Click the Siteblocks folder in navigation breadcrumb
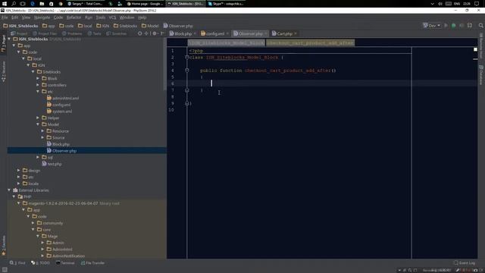Viewport: 485px width, 273px height. click(125, 26)
